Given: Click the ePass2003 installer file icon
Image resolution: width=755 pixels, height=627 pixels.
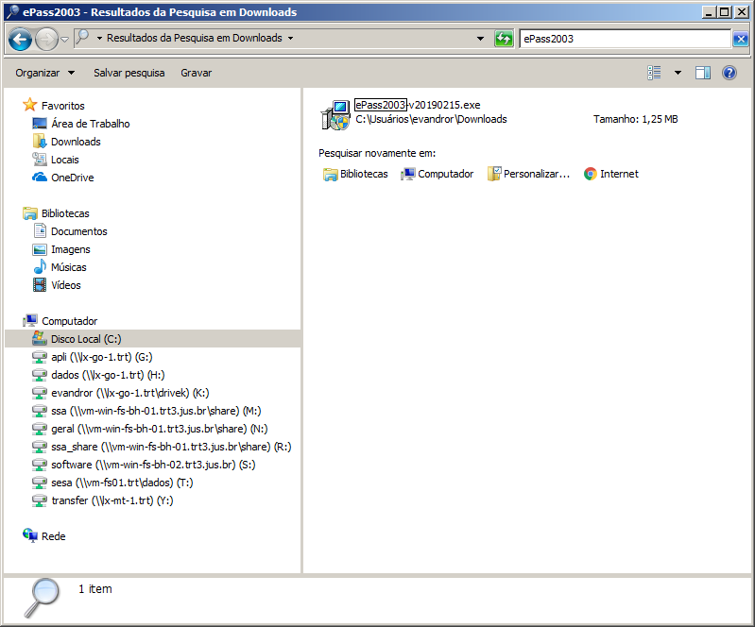Looking at the screenshot, I should (x=335, y=114).
